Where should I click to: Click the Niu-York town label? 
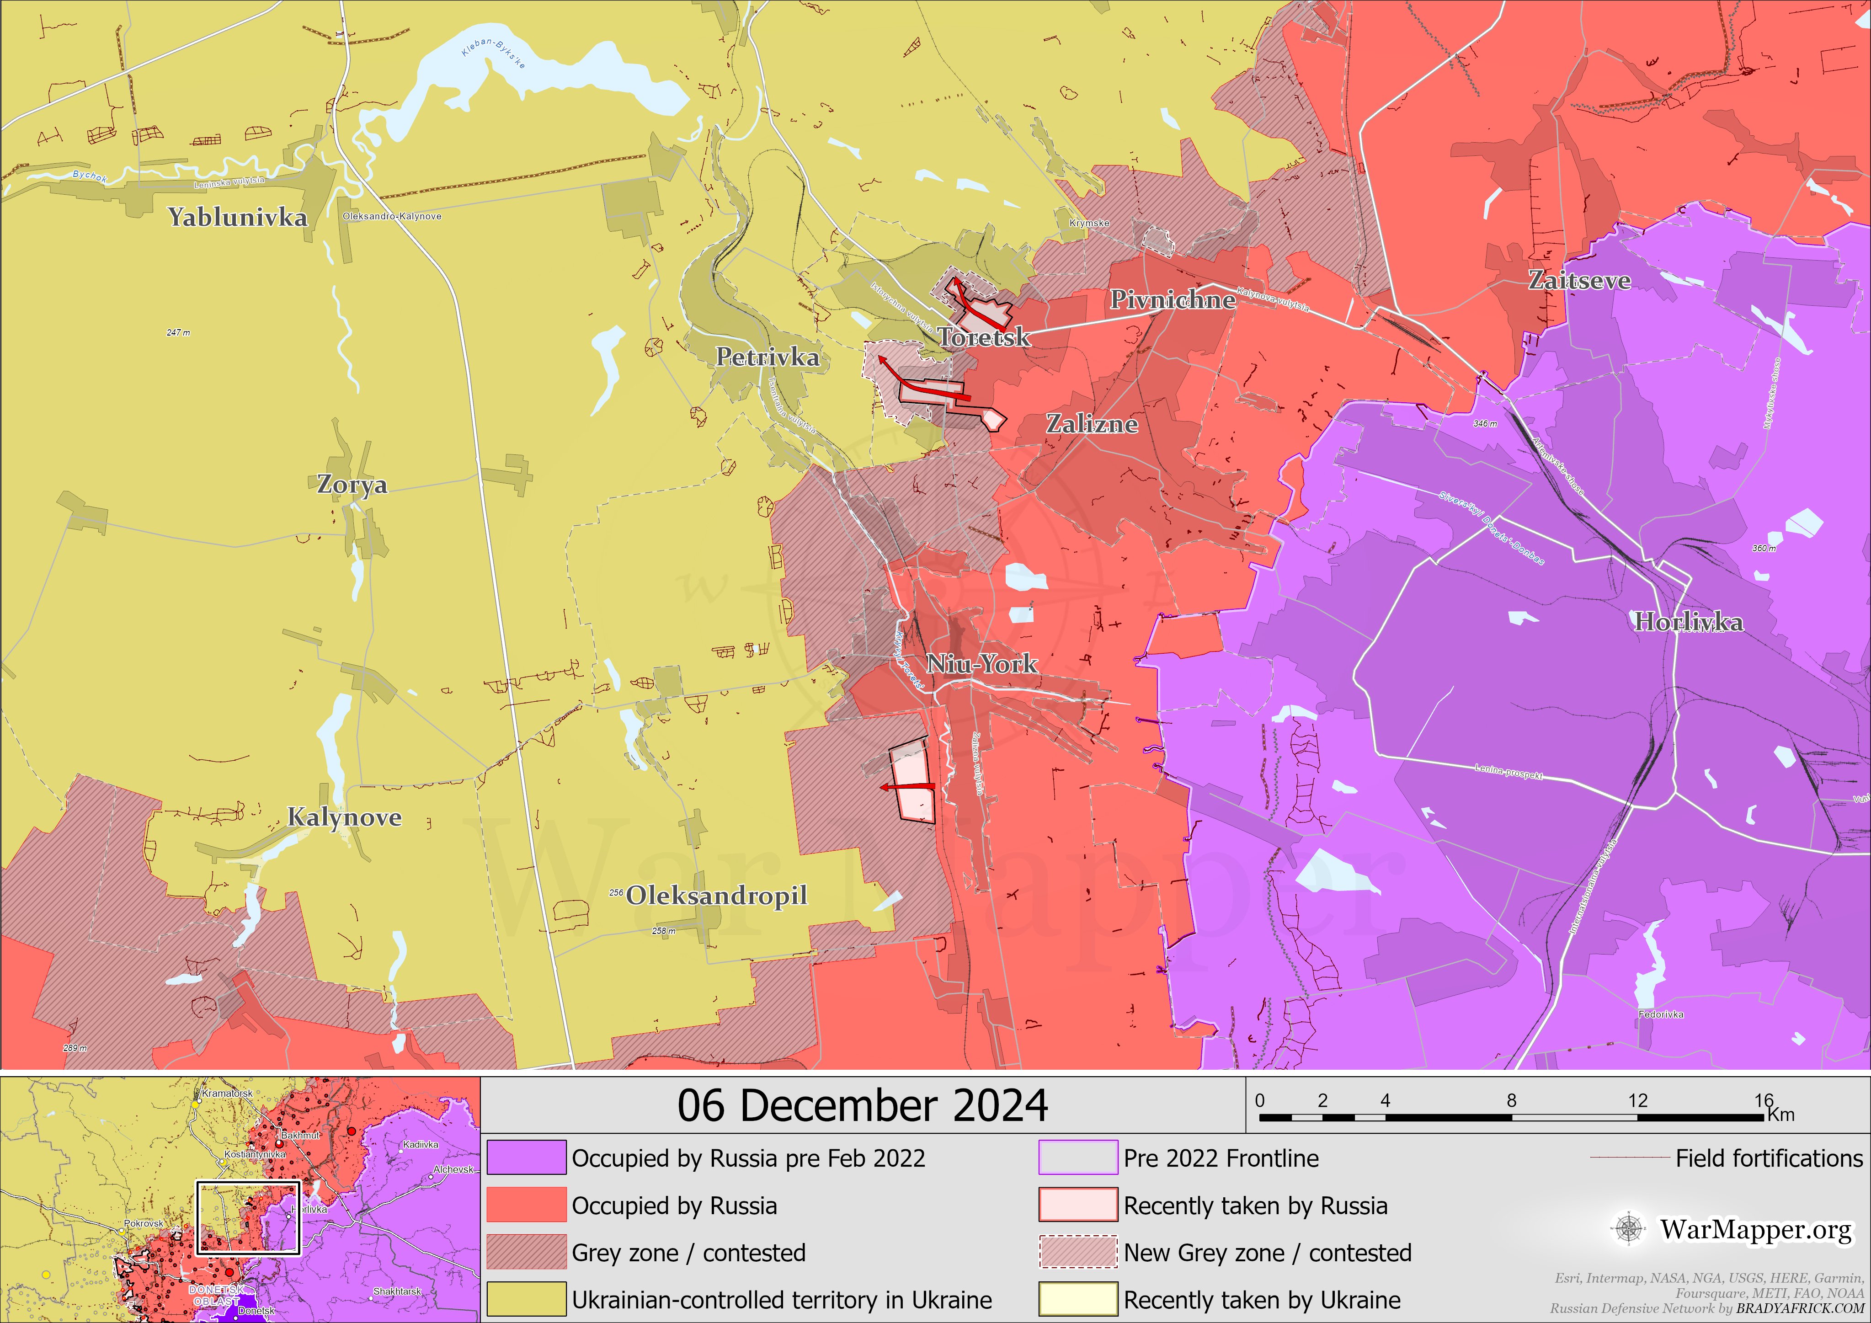(x=982, y=663)
